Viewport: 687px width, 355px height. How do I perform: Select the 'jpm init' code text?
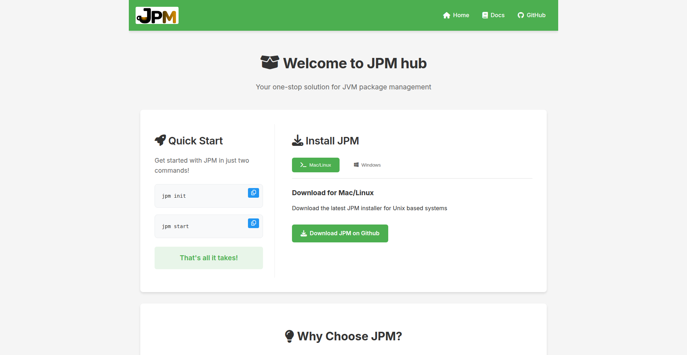tap(174, 196)
